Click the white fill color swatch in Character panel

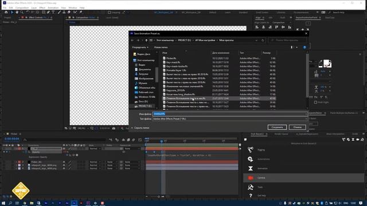pyautogui.click(x=326, y=62)
